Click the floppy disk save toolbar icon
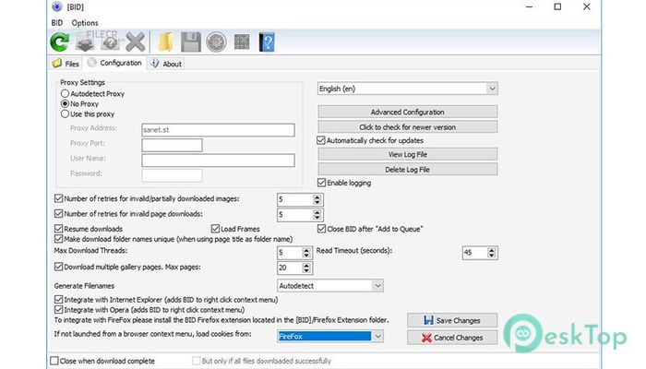The width and height of the screenshot is (646, 369). tap(191, 42)
